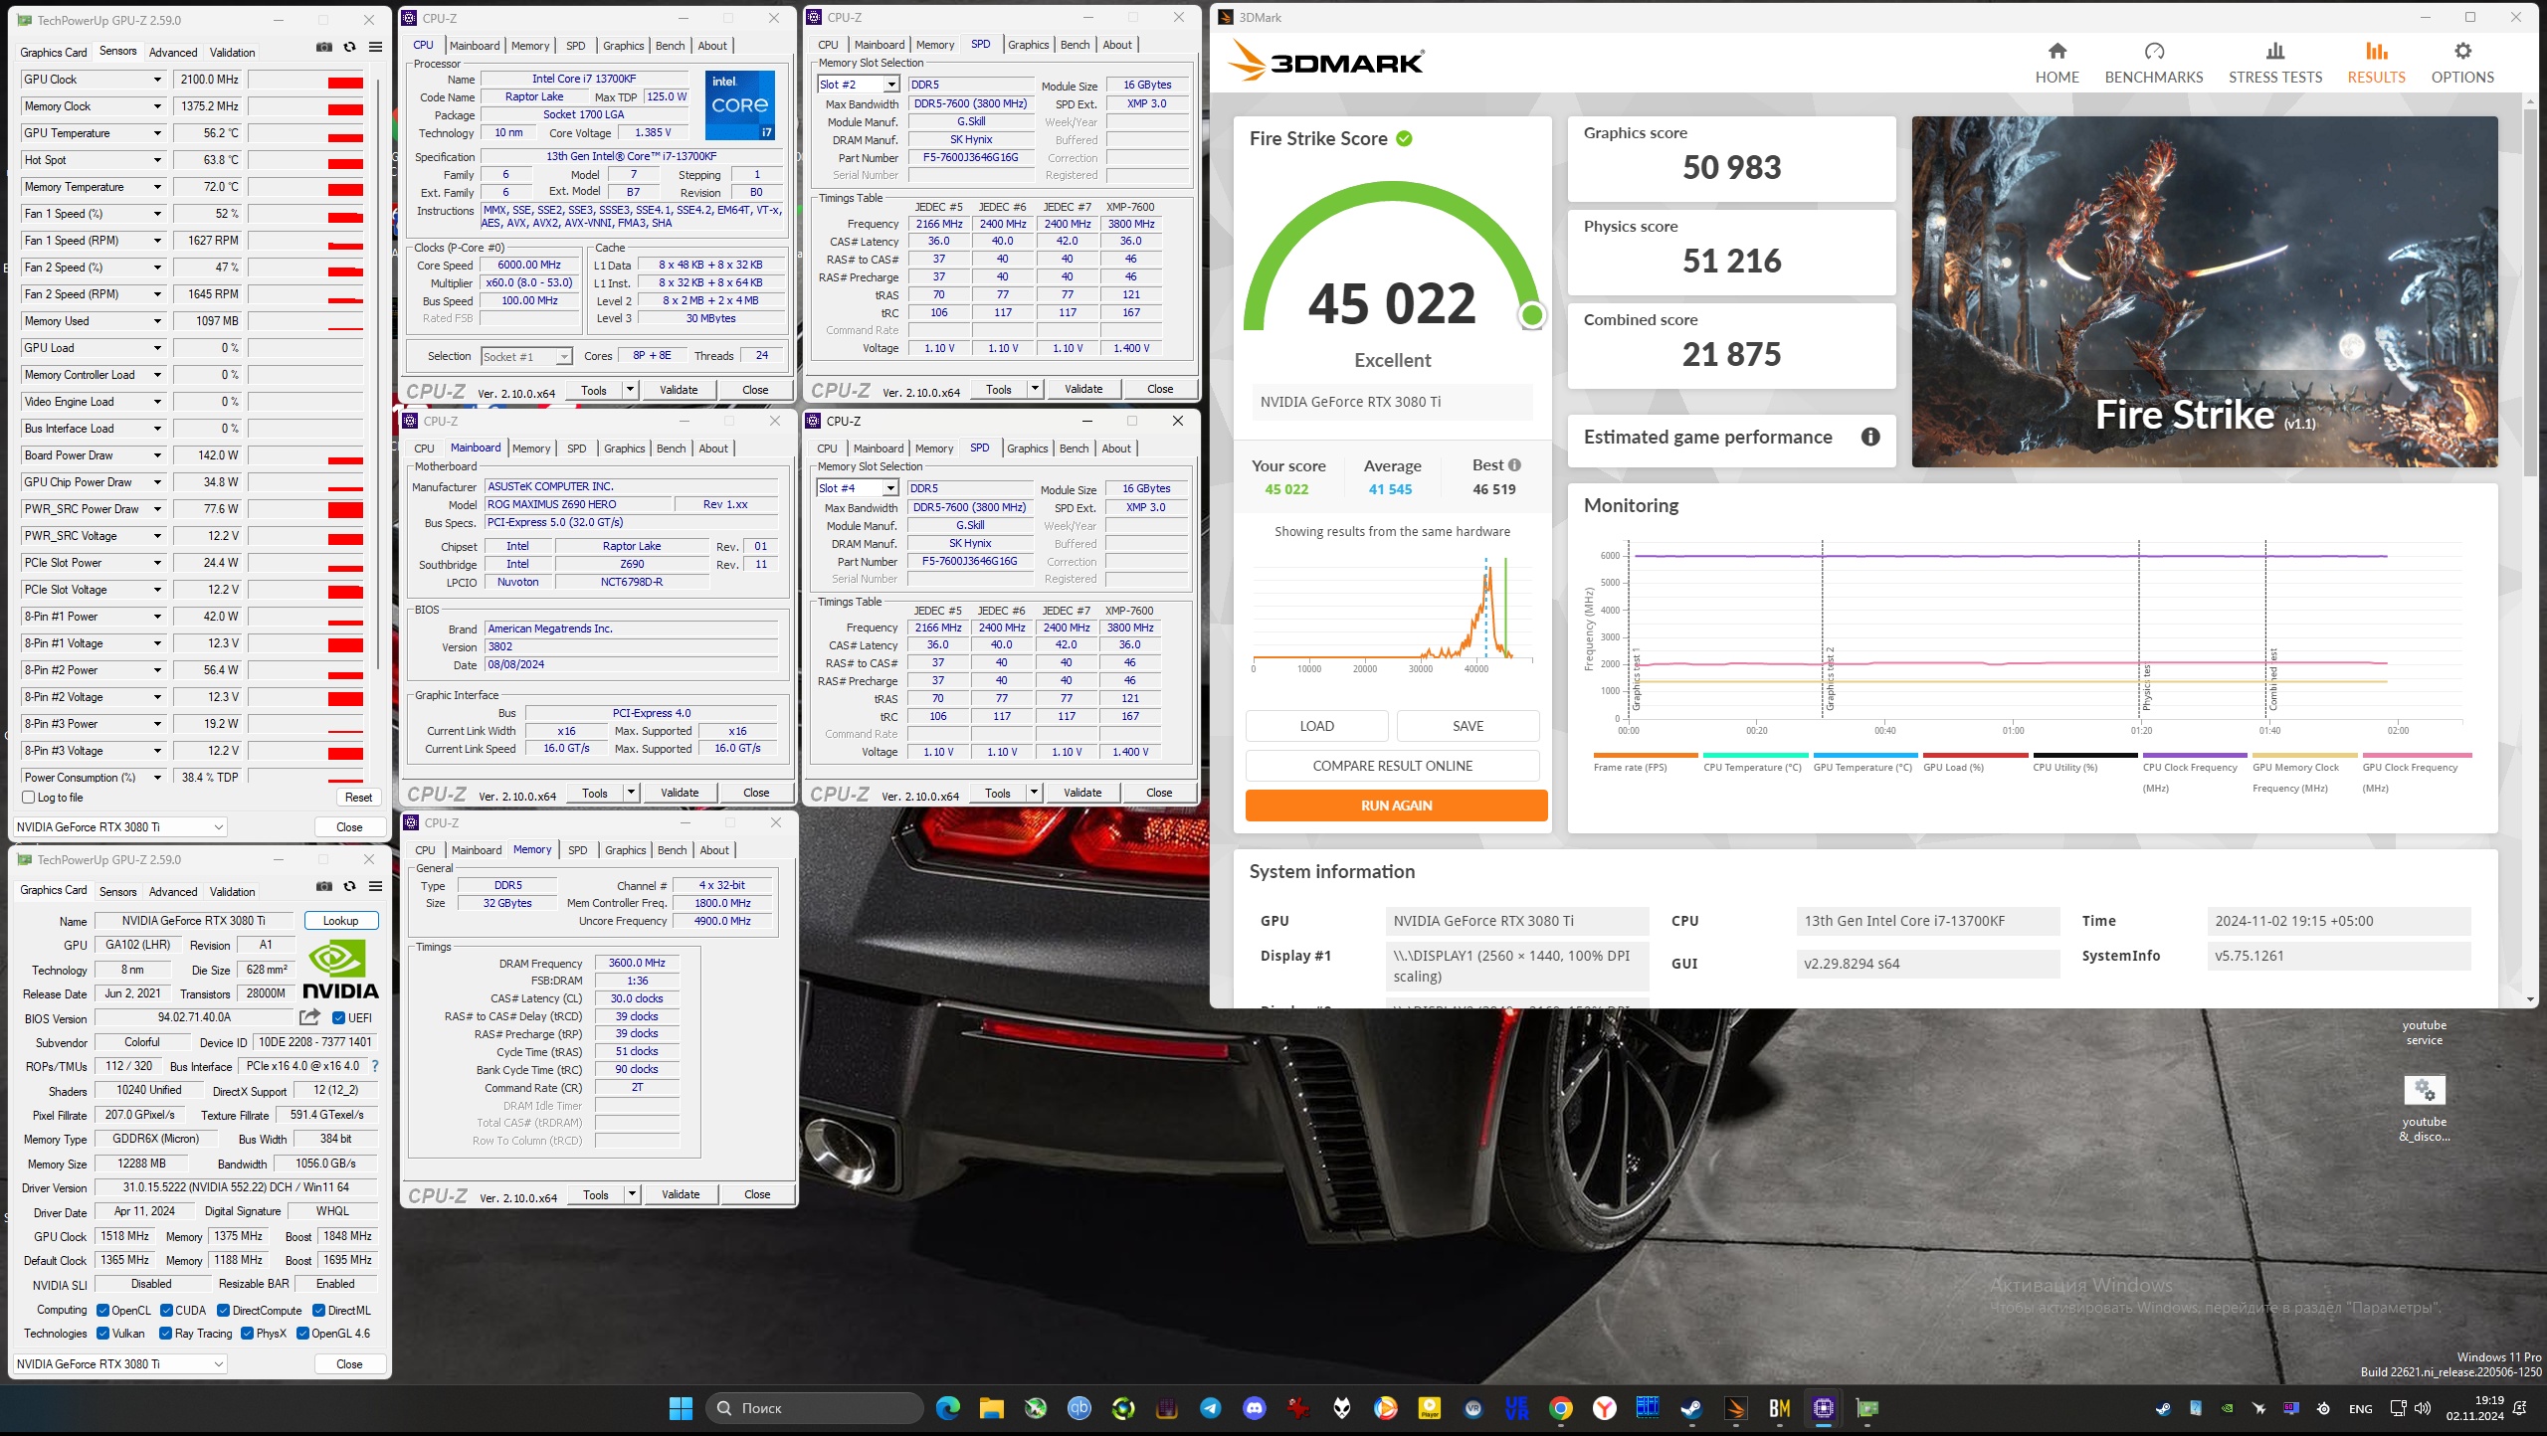
Task: Click the LOAD button in 3DMark
Action: tap(1316, 726)
